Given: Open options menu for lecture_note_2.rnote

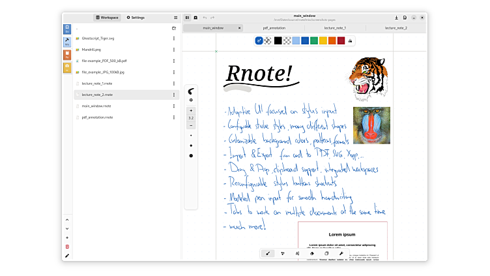Looking at the screenshot, I should pyautogui.click(x=174, y=95).
